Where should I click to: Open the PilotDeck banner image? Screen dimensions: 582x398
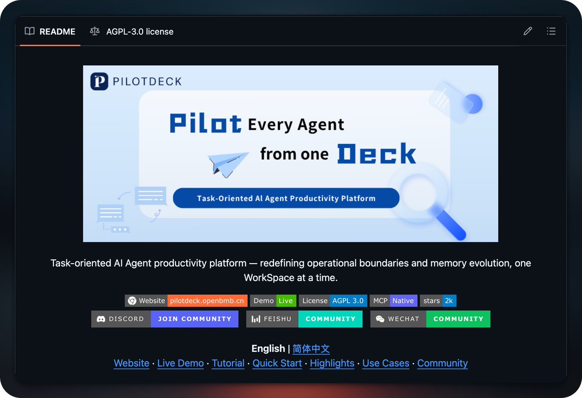(291, 154)
